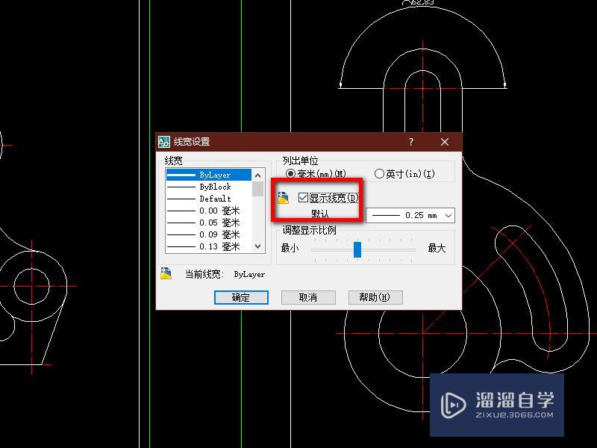Viewport: 597px width, 448px height.
Task: Close the 线宽设置 dialog
Action: [444, 142]
